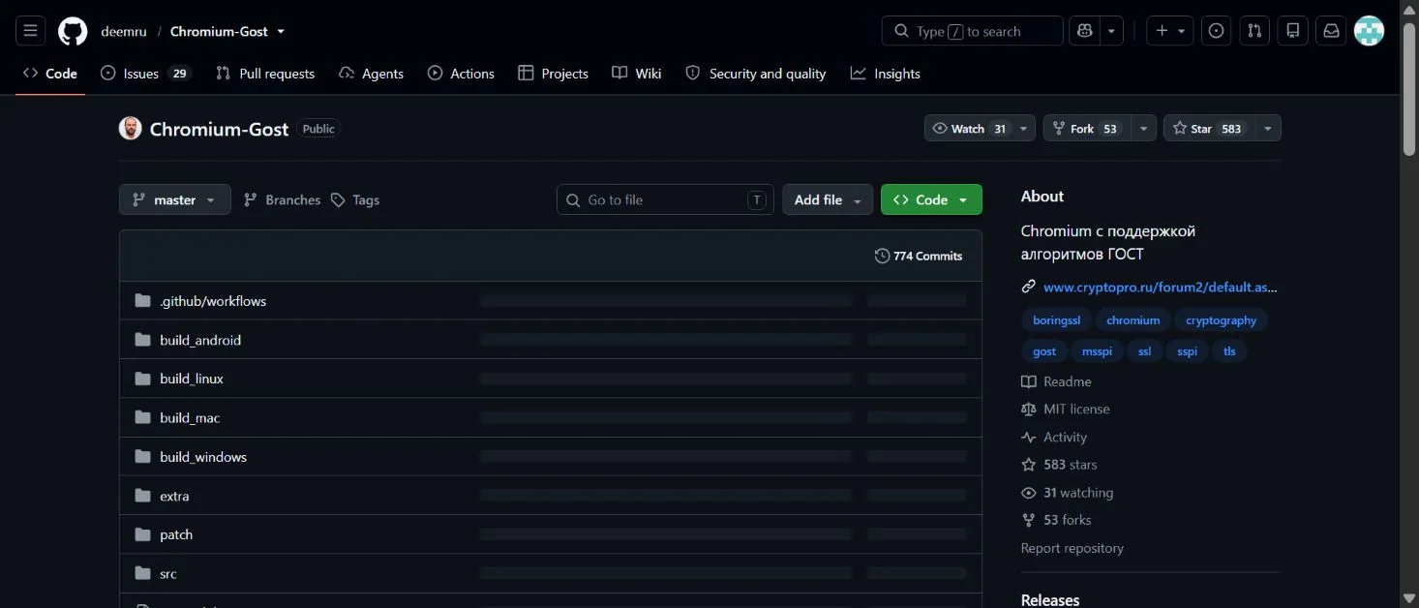Click the src folder icon
The width and height of the screenshot is (1419, 608).
143,573
